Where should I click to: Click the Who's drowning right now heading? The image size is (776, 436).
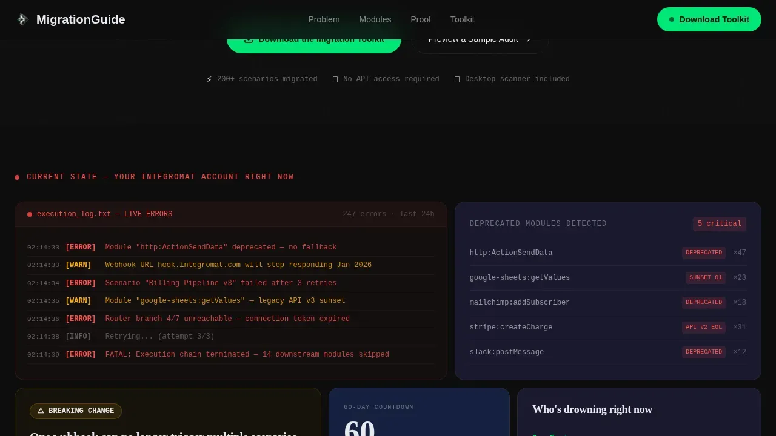[592, 410]
